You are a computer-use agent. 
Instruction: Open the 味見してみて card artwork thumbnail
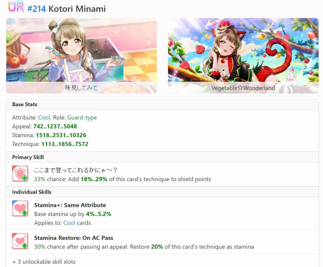tap(81, 56)
